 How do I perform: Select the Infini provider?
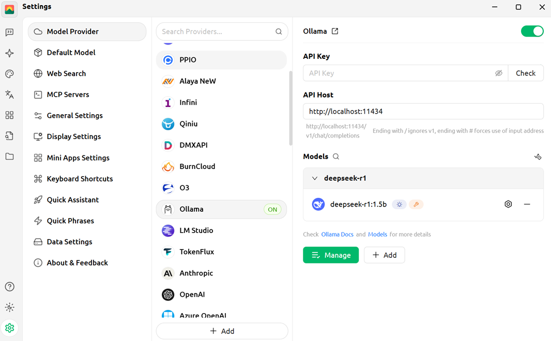(221, 102)
